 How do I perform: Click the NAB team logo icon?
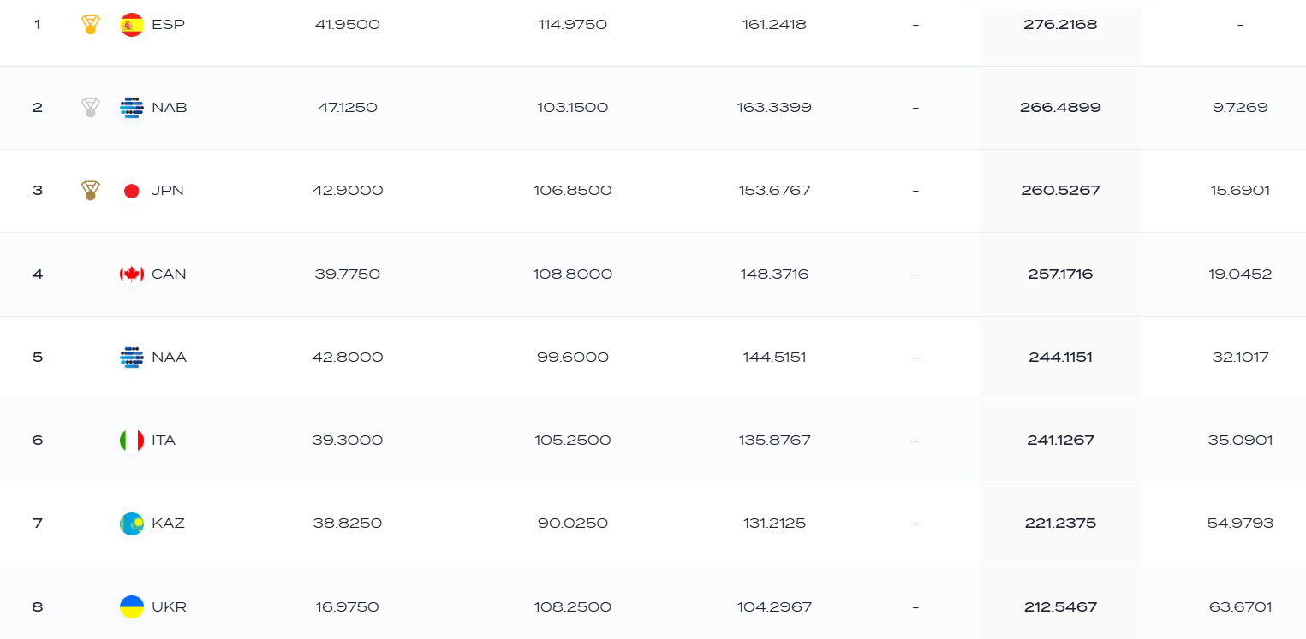132,108
